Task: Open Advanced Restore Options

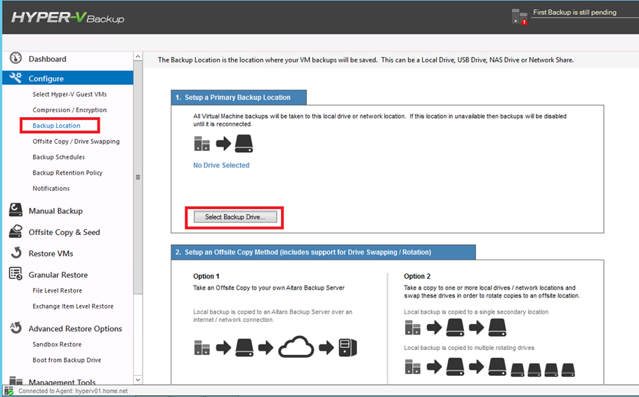Action: 75,328
